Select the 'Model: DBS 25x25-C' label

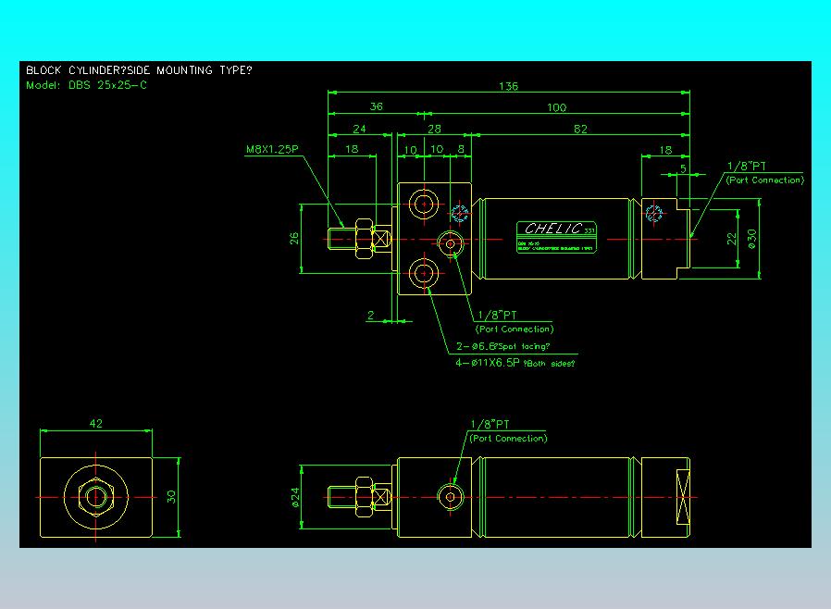click(86, 85)
